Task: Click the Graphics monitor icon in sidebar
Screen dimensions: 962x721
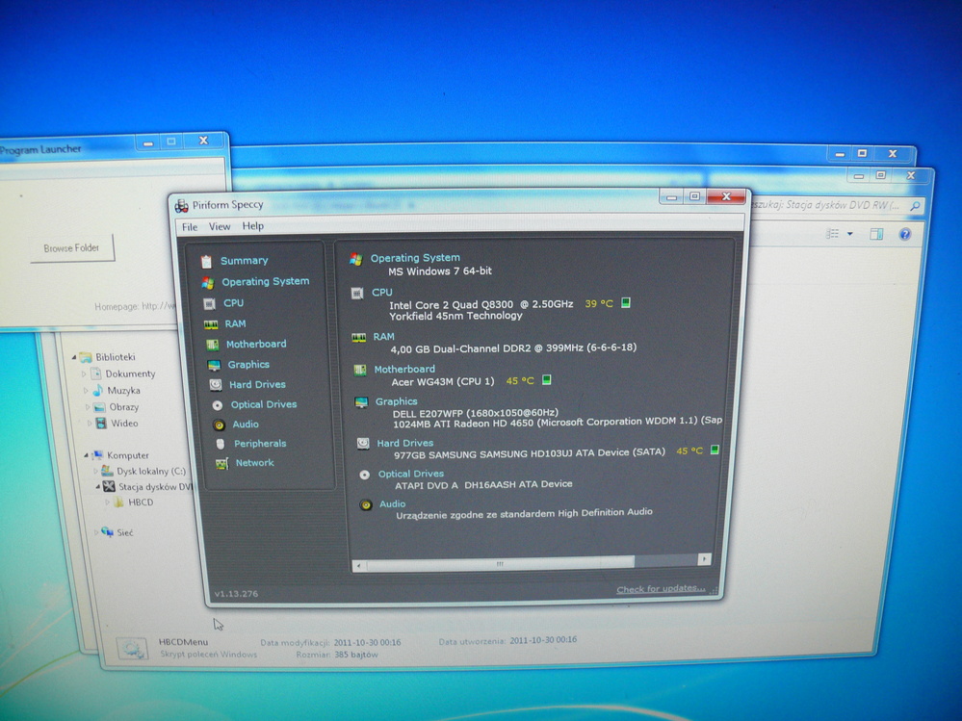Action: coord(214,366)
